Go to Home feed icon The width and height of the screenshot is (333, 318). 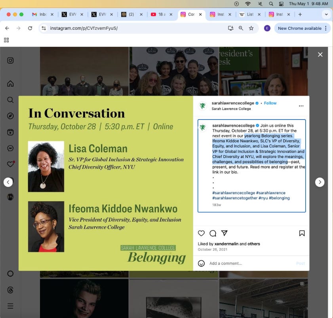coord(10,83)
